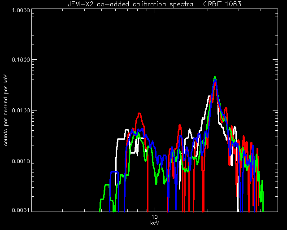Click the 0.0100 y-axis tick label
This screenshot has width=287, height=230.
[21, 110]
